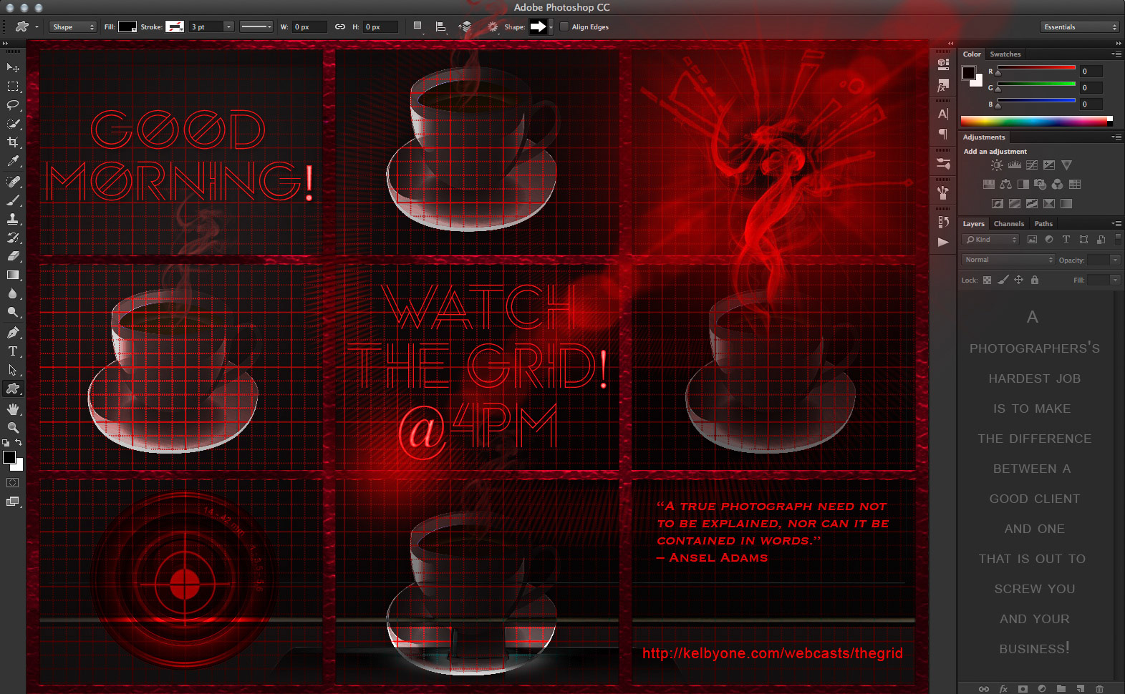1125x694 pixels.
Task: Open the Shape tool mode dropdown
Action: click(73, 26)
